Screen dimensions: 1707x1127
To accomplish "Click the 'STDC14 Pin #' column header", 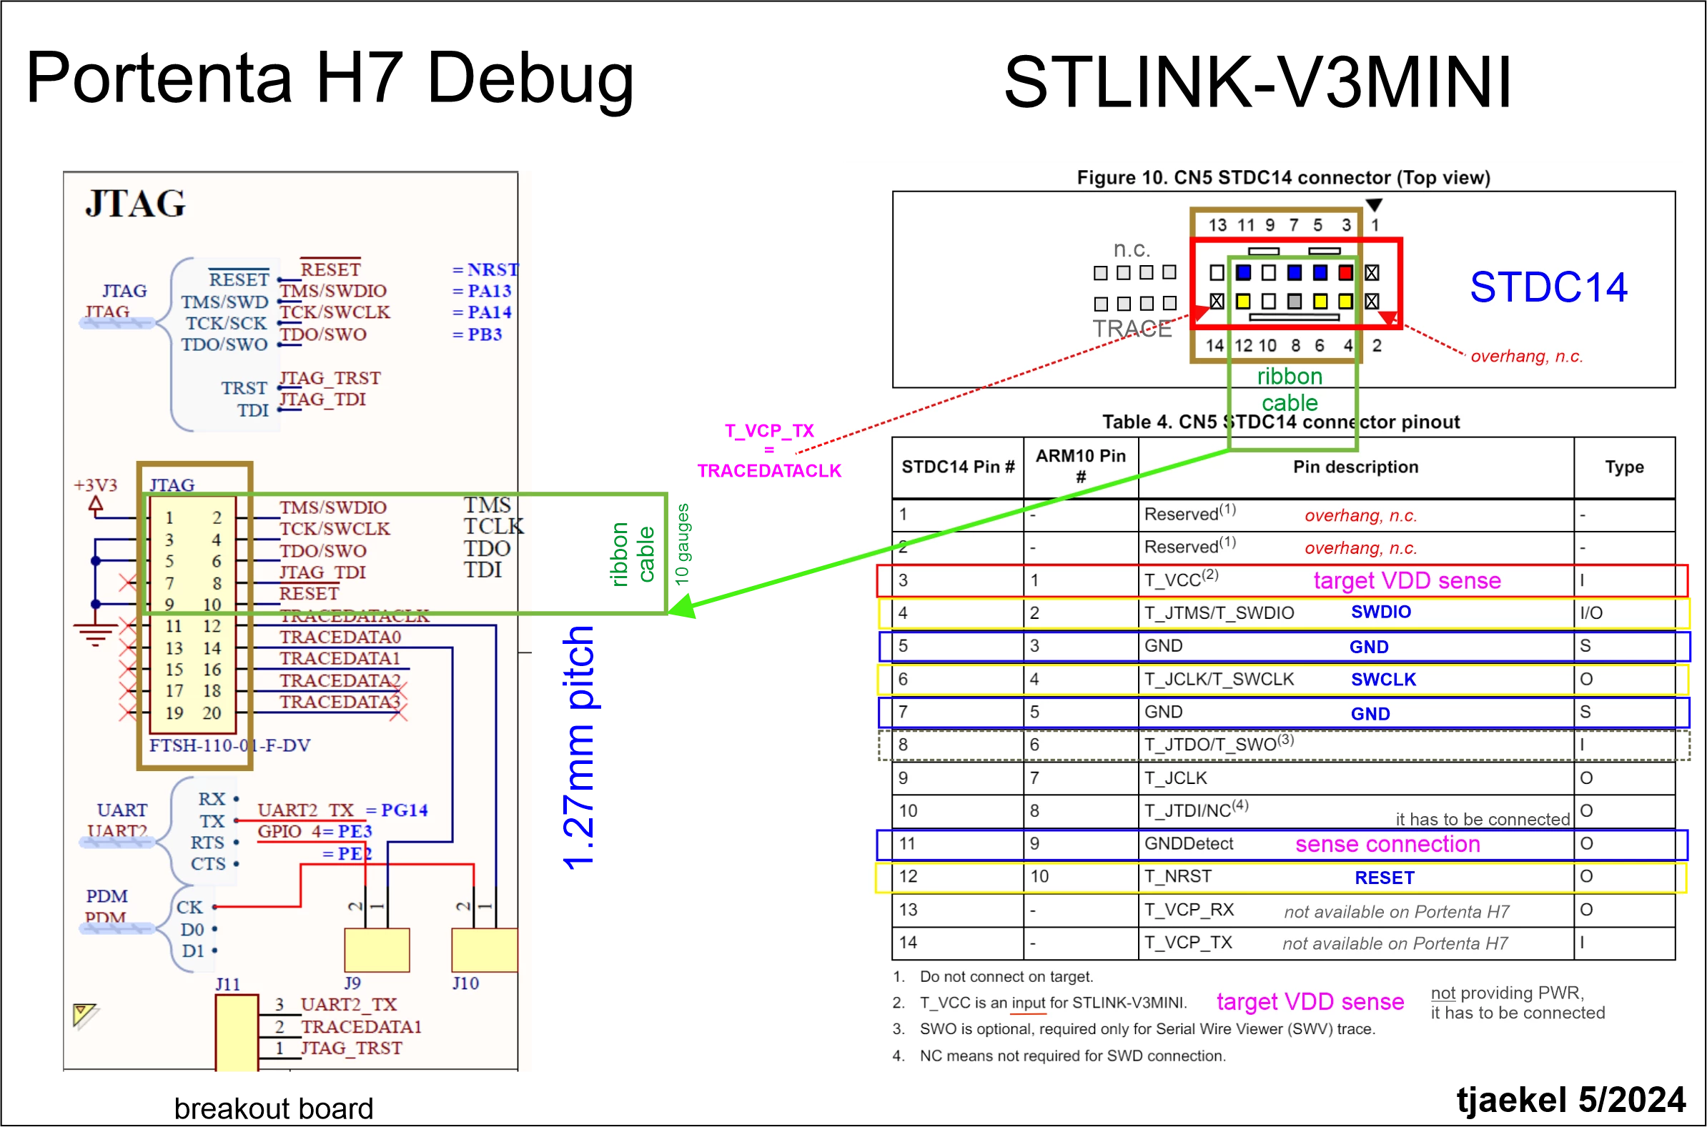I will [x=958, y=467].
